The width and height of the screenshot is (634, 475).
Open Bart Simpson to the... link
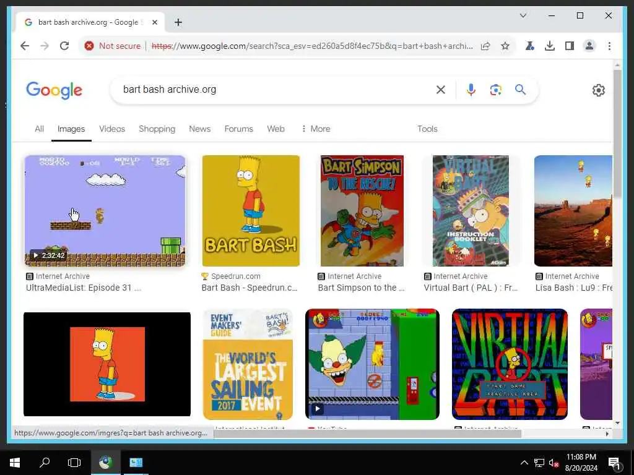click(x=361, y=288)
